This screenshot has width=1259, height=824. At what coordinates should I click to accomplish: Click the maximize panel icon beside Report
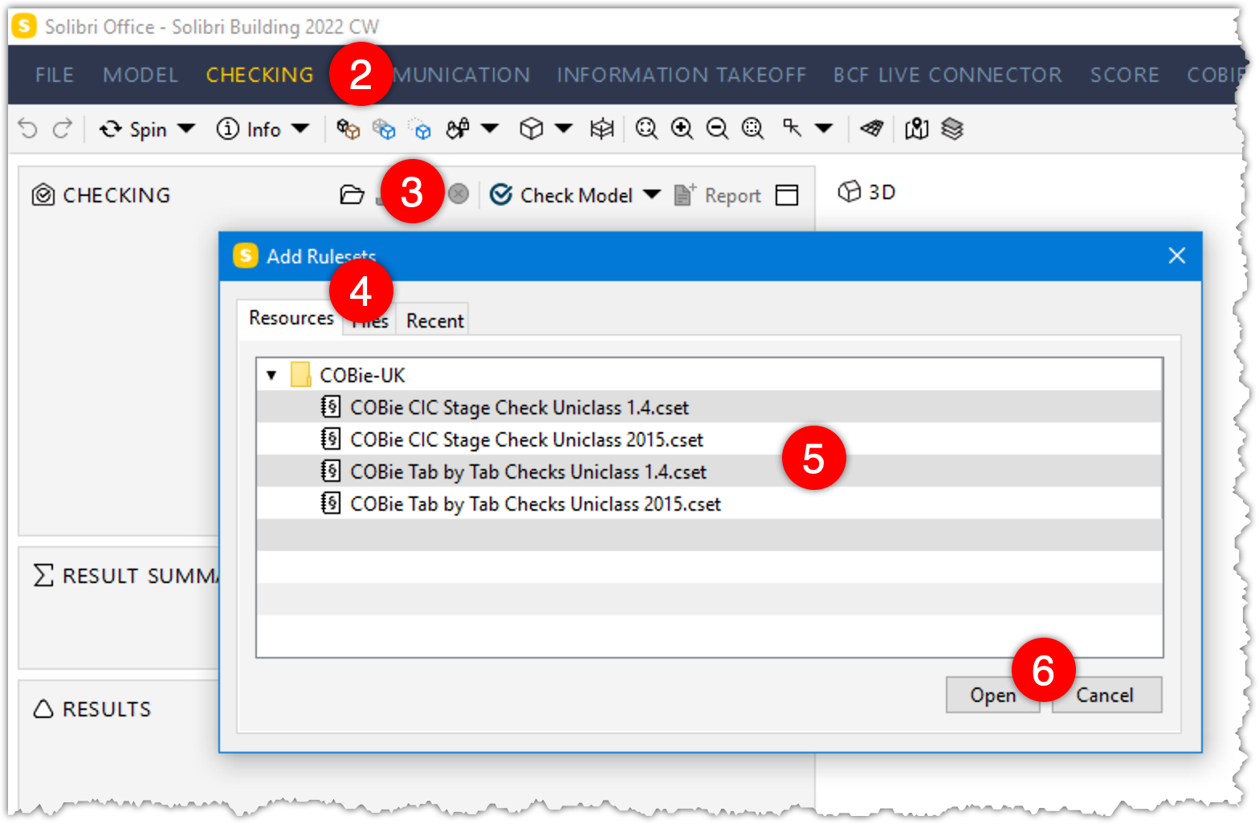[787, 195]
